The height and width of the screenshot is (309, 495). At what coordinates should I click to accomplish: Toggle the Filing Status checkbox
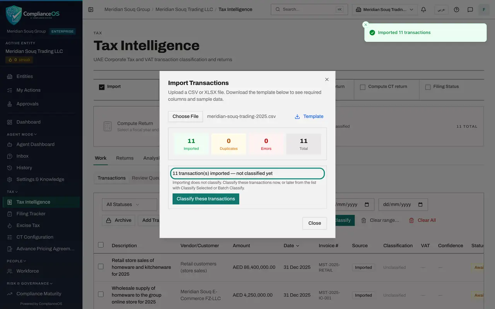click(428, 87)
